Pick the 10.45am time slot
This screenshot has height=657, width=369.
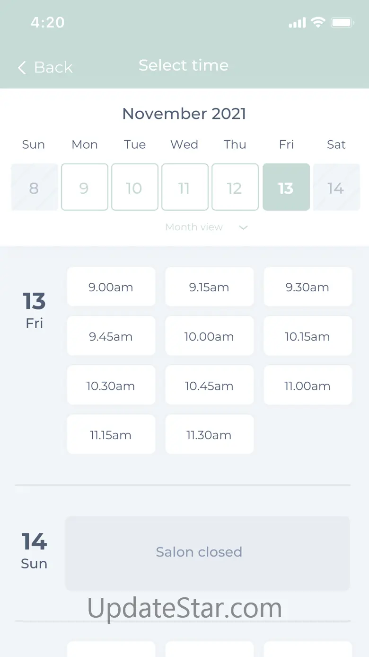(x=209, y=386)
